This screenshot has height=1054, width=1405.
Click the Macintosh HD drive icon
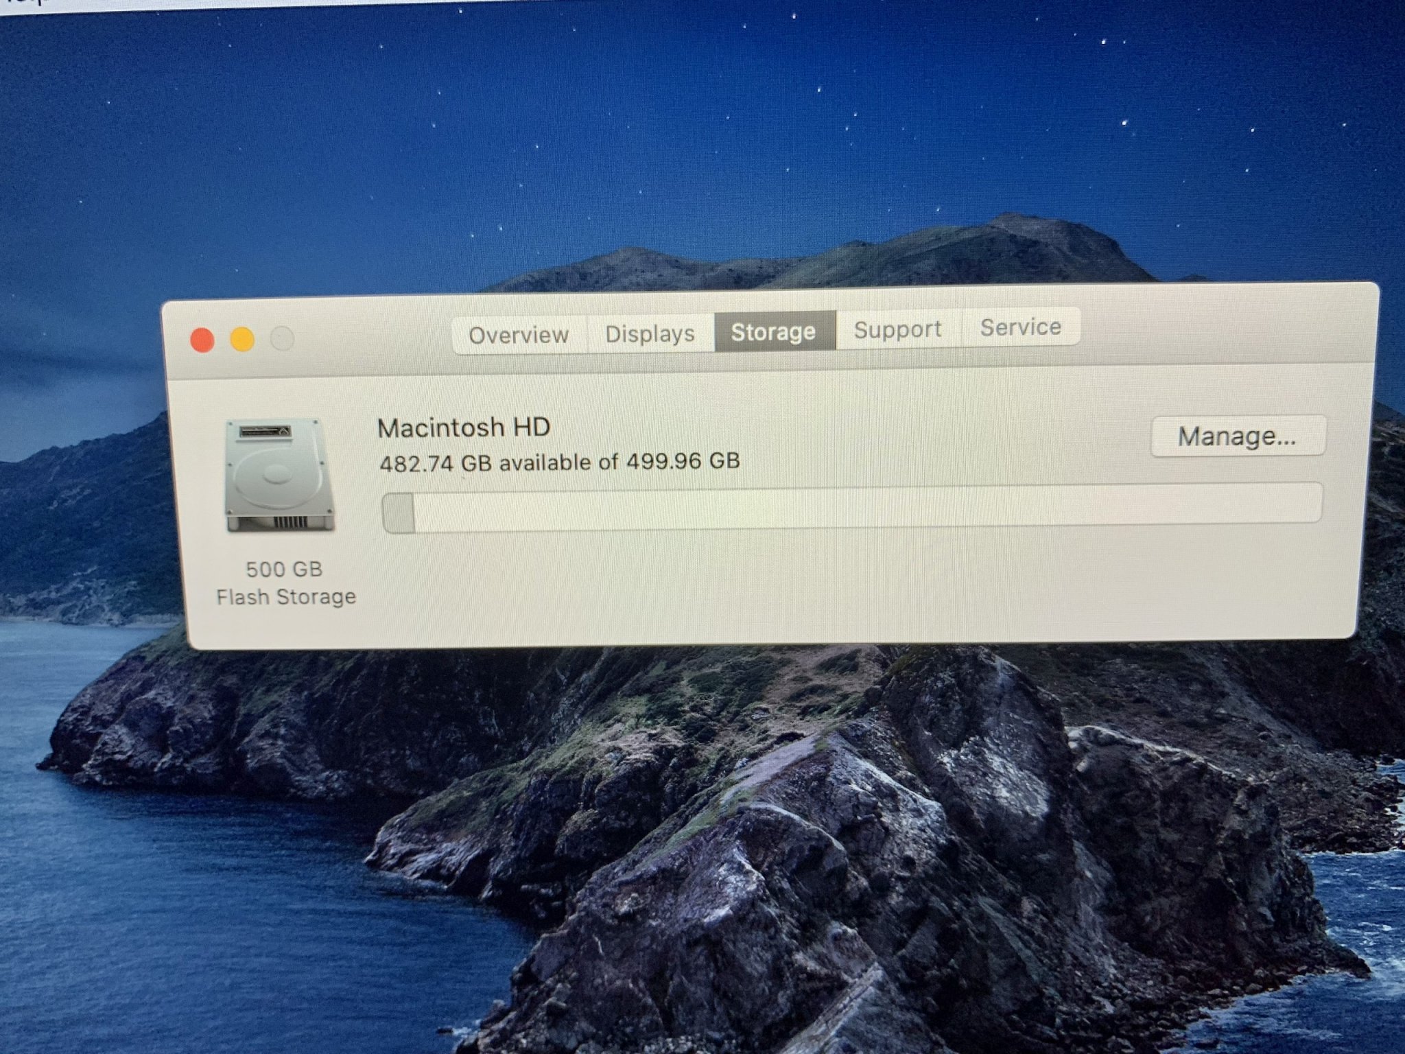279,475
